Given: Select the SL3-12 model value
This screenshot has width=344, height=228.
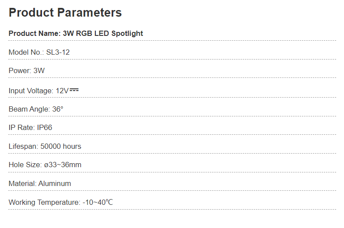Looking at the screenshot, I should tap(58, 53).
